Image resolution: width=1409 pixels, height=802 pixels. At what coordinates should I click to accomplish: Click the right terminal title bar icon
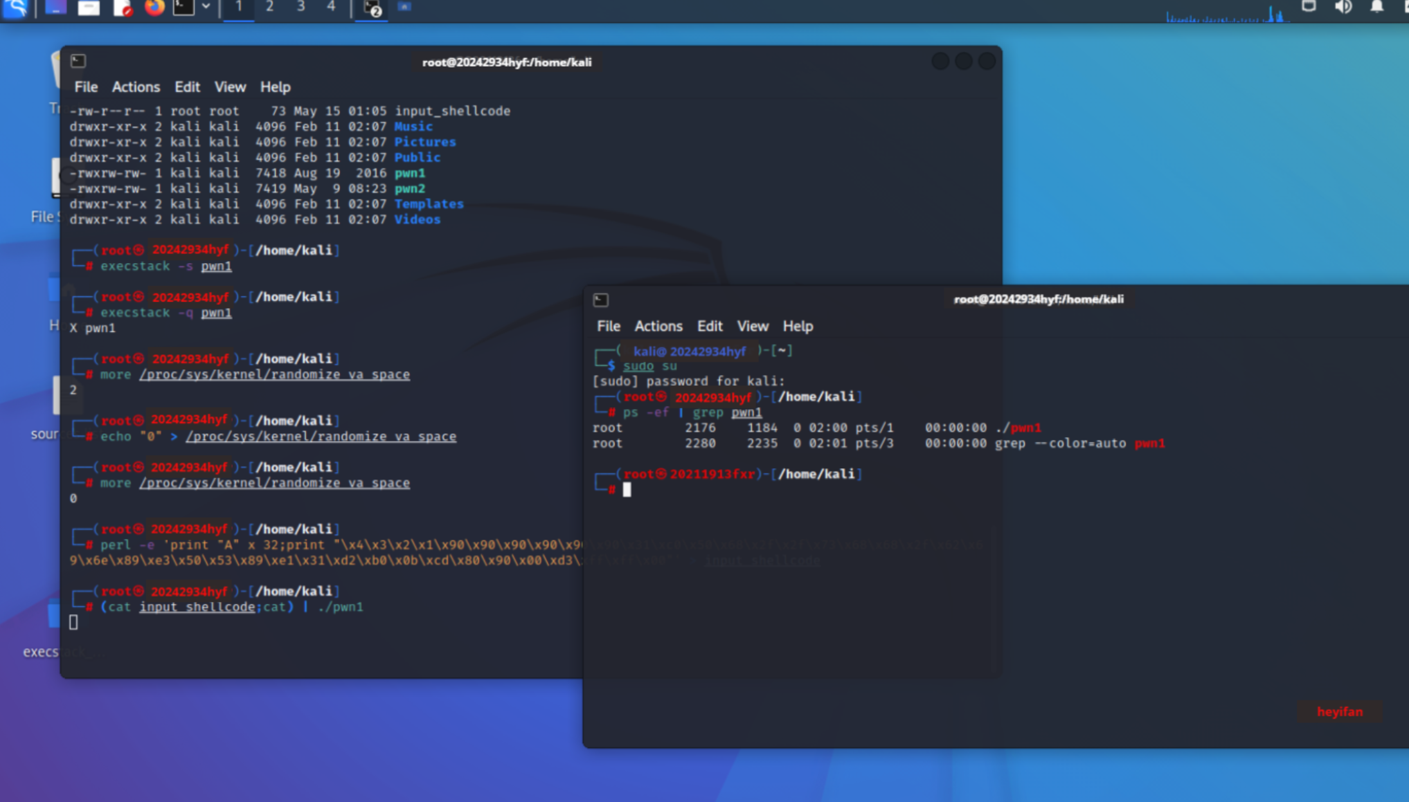point(600,300)
